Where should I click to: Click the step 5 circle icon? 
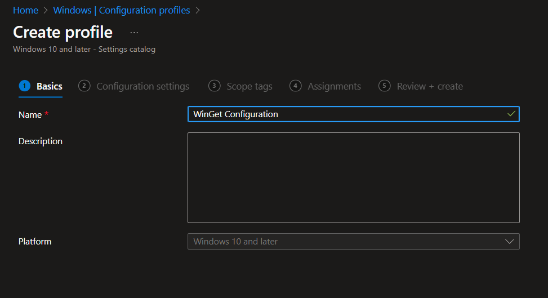click(x=385, y=86)
